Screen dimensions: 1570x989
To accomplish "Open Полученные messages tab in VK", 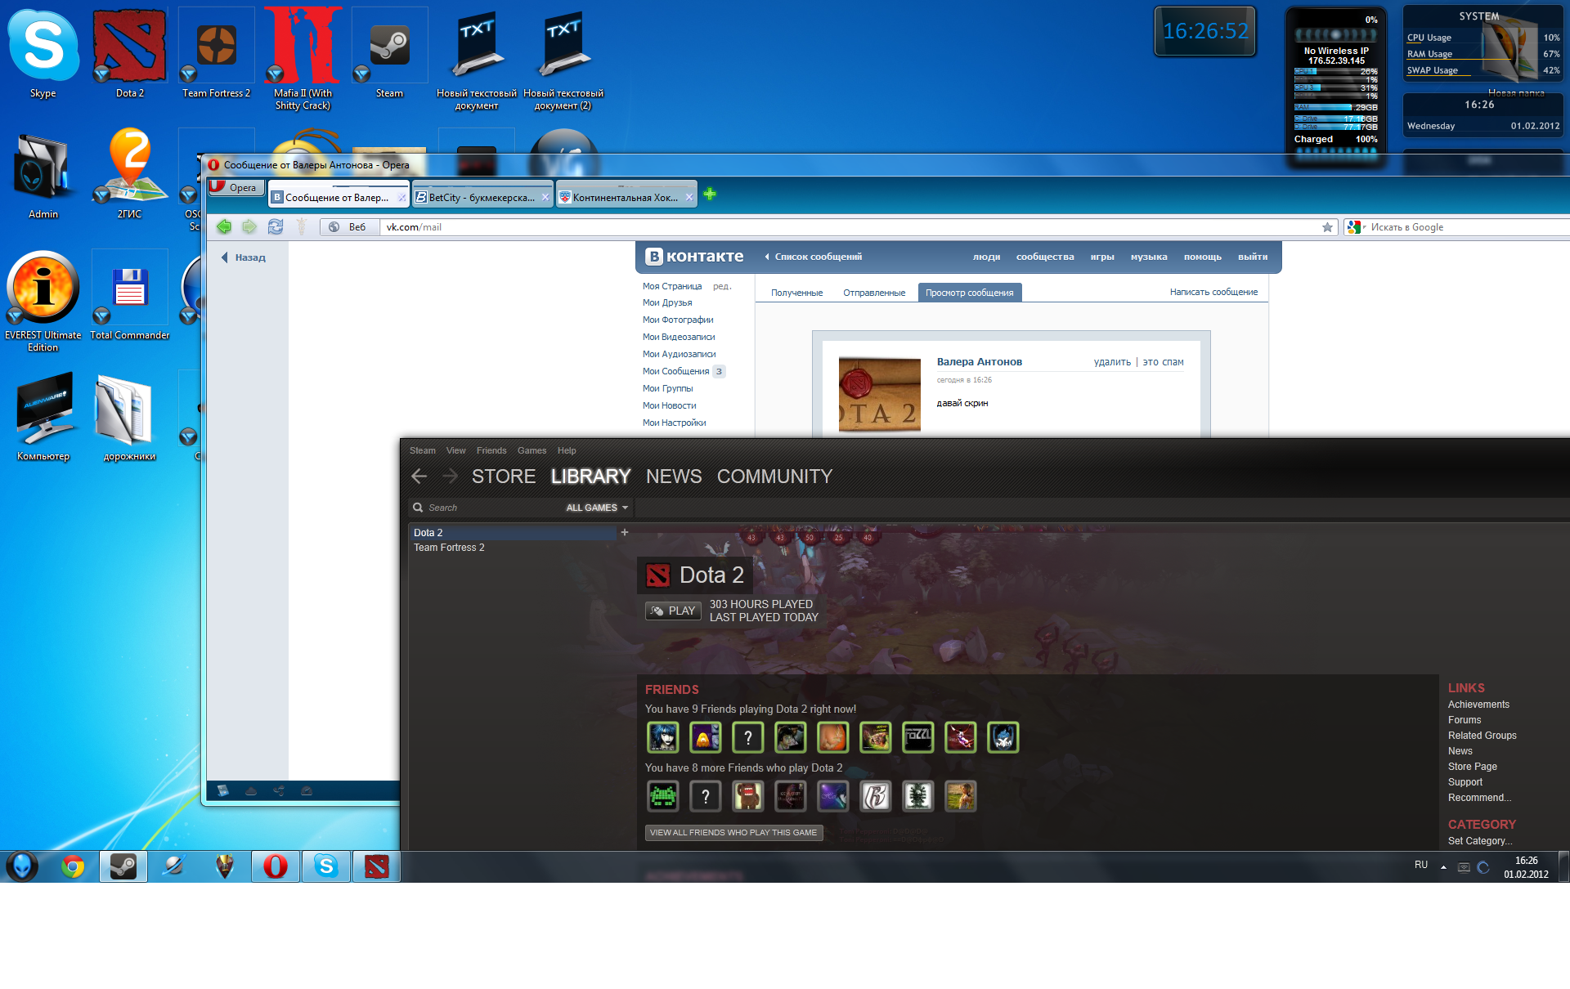I will tap(796, 293).
